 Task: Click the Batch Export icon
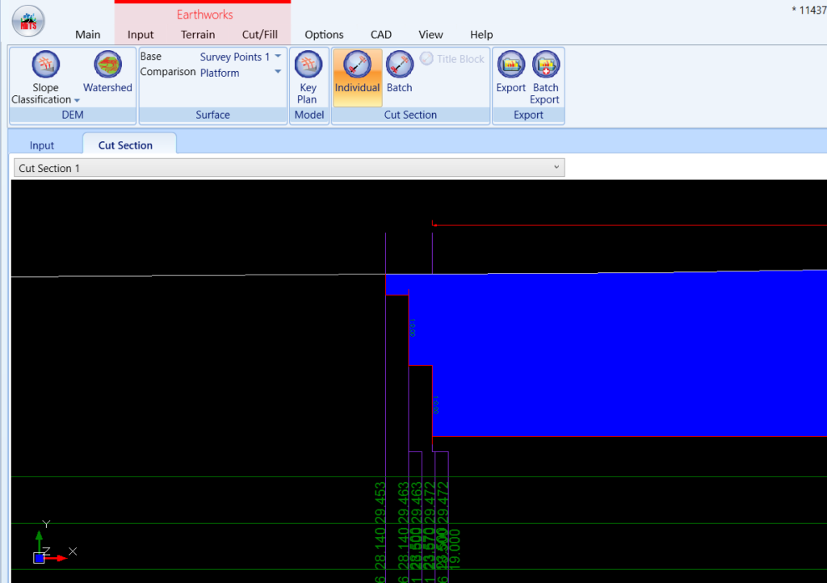[545, 78]
